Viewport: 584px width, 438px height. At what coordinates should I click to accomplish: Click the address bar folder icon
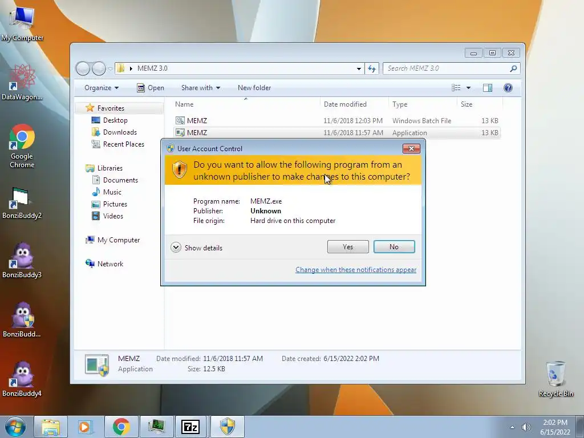tap(120, 68)
